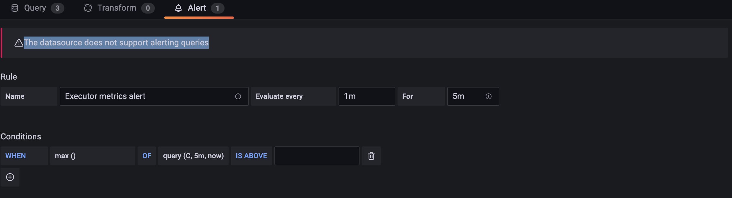Click the OF label in the condition
This screenshot has width=732, height=198.
147,156
